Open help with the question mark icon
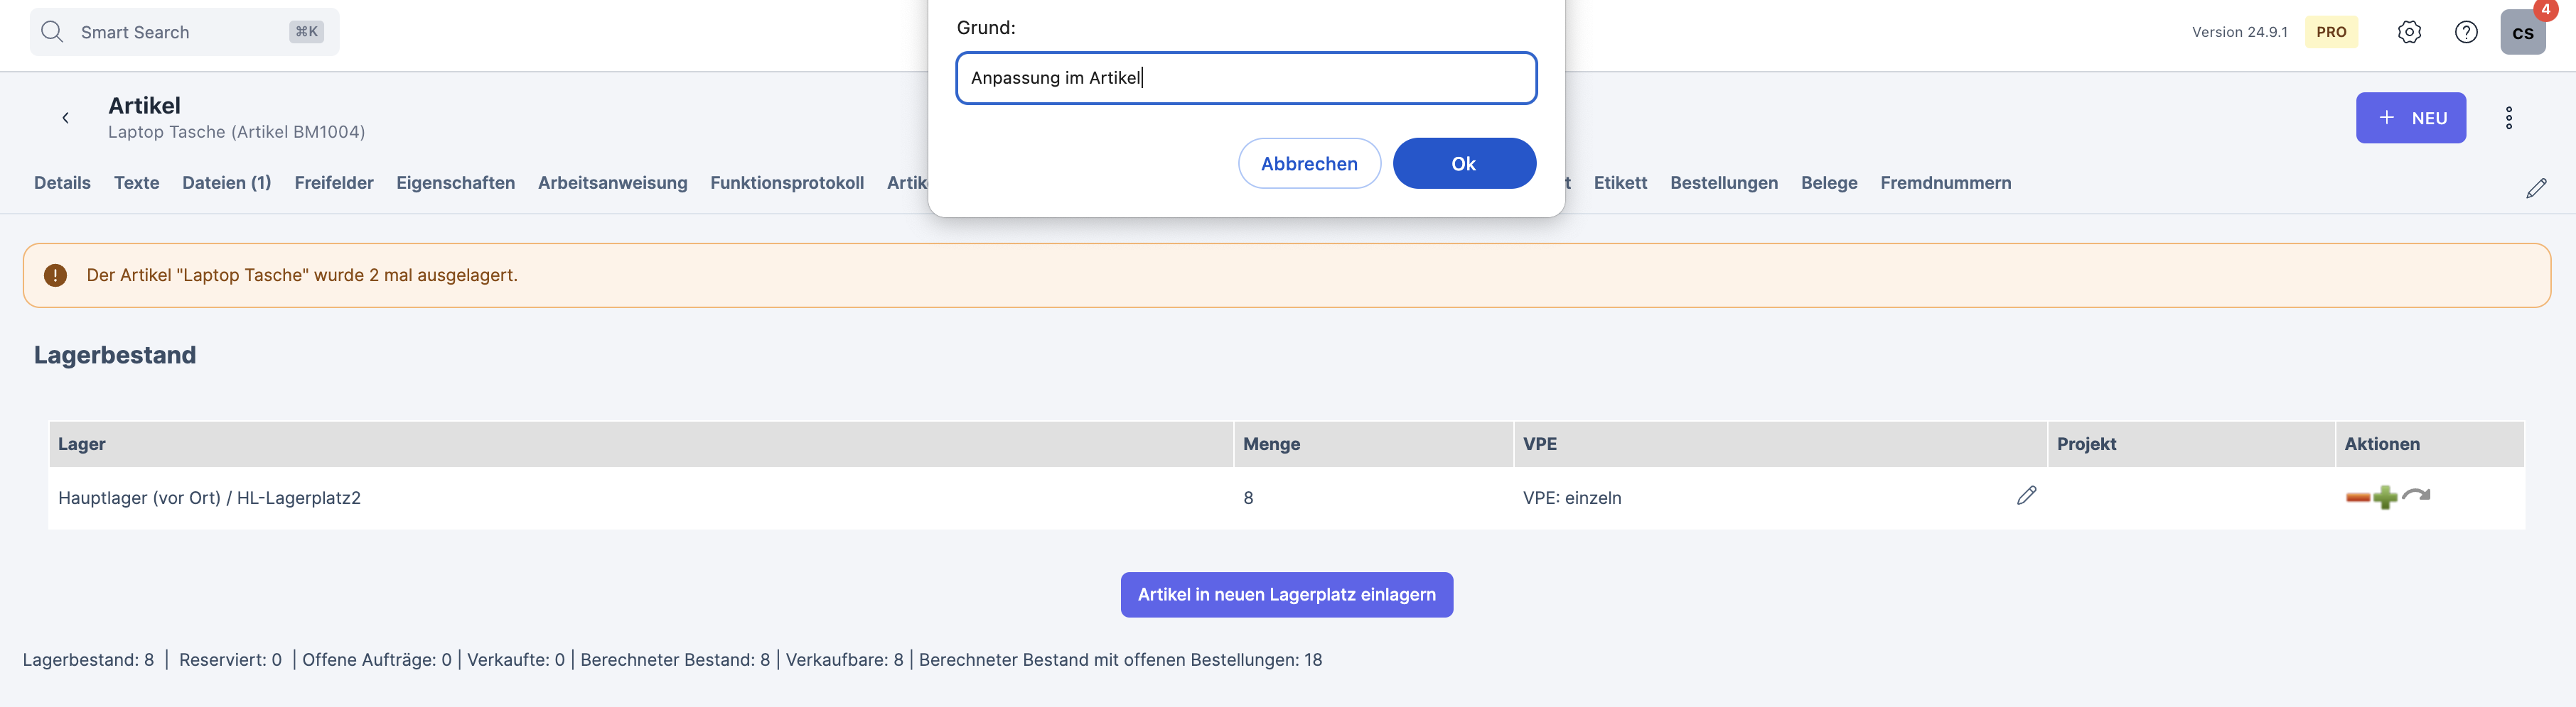The width and height of the screenshot is (2576, 707). (2466, 32)
